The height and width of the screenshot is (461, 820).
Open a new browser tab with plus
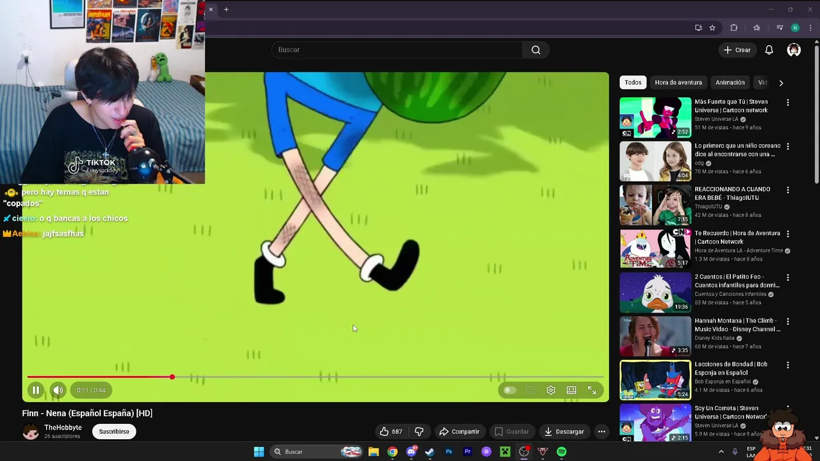point(226,10)
